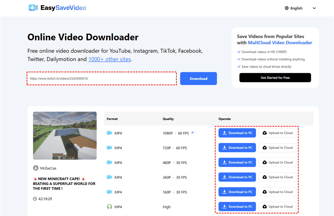Click the EasySaveVideo logo icon

coord(33,8)
